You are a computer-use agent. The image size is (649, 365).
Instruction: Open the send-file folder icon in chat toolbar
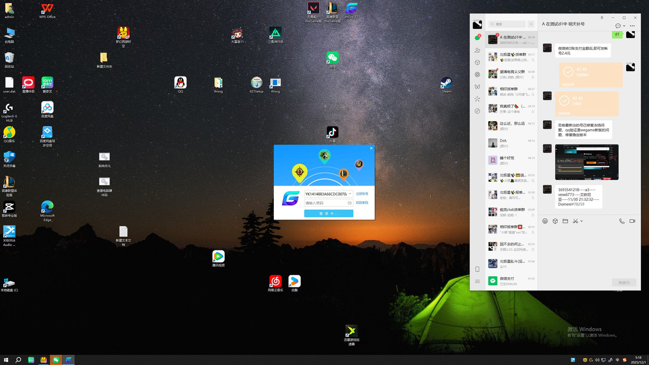pos(565,221)
